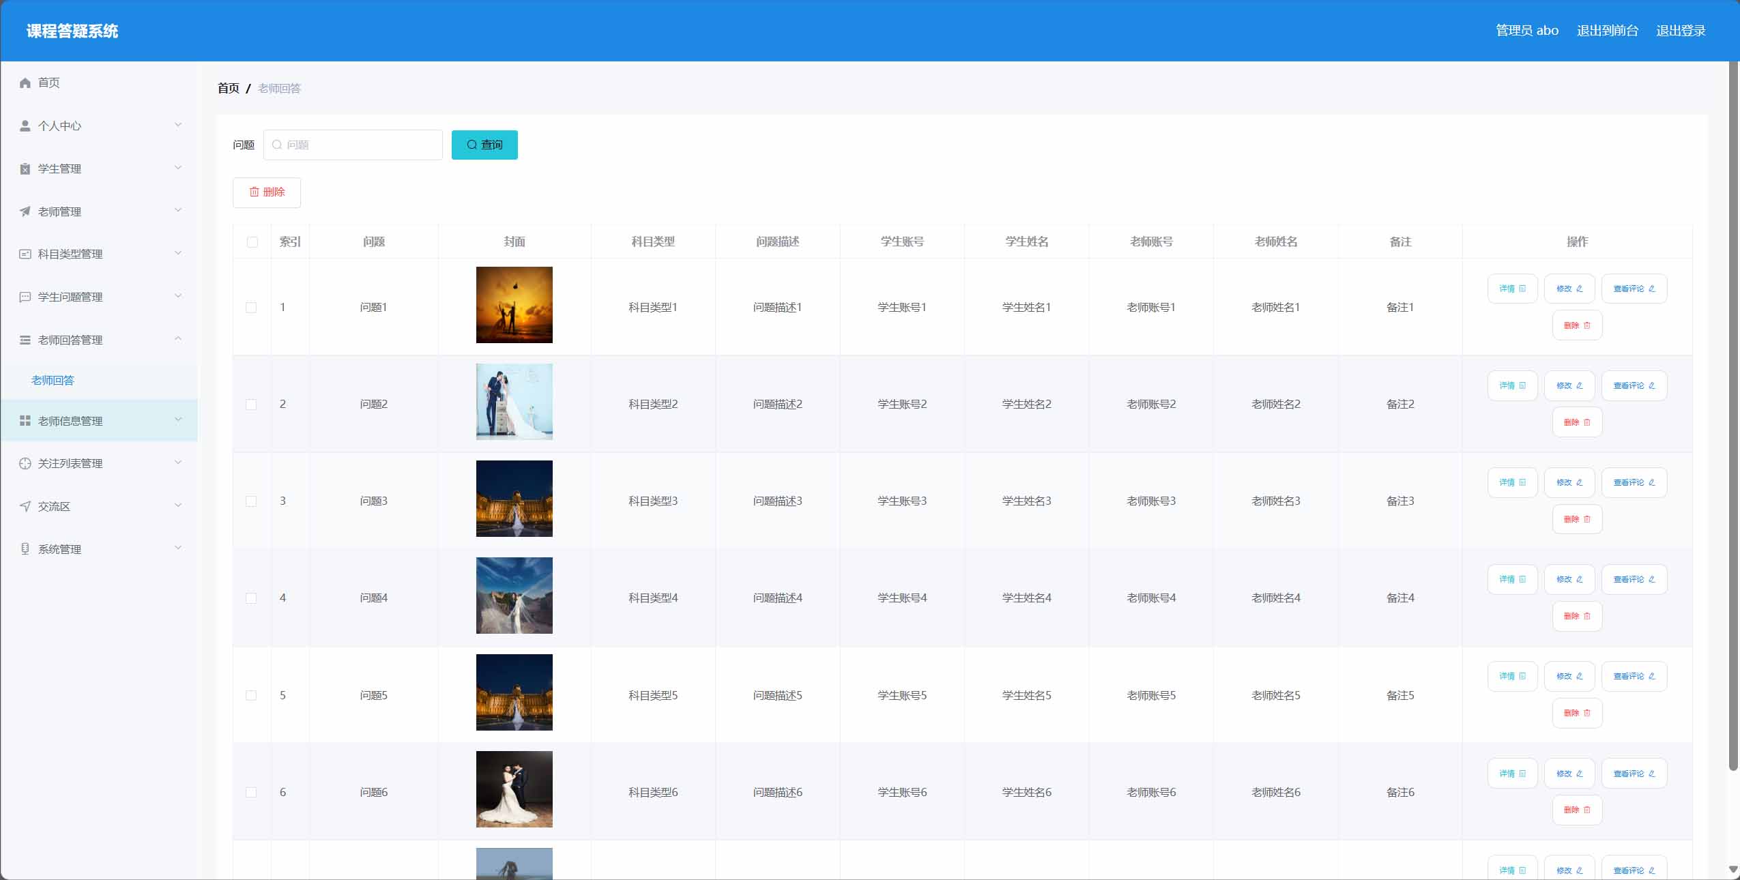Click the 修改 button for 问题4

pos(1569,579)
